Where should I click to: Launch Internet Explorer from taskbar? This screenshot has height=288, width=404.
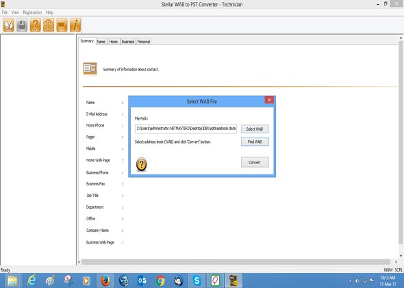coord(31,280)
